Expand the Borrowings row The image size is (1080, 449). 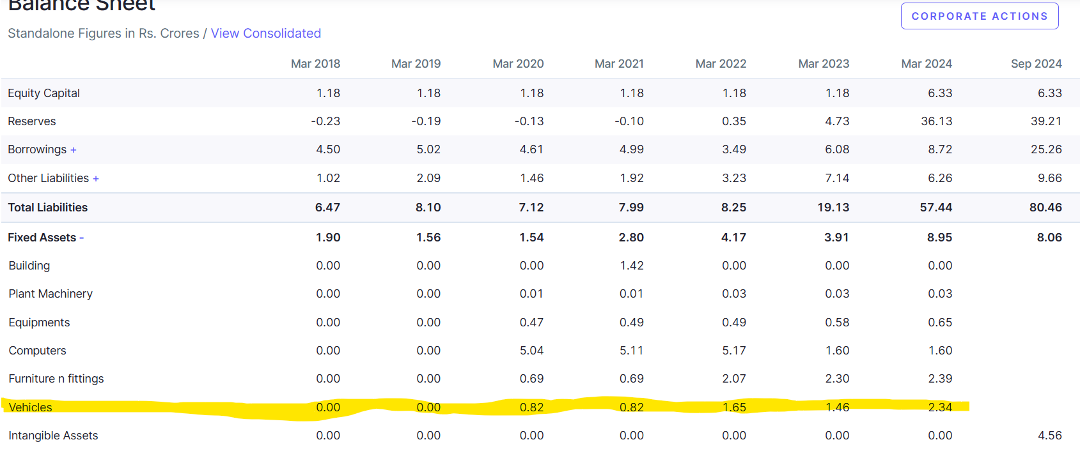(x=74, y=150)
